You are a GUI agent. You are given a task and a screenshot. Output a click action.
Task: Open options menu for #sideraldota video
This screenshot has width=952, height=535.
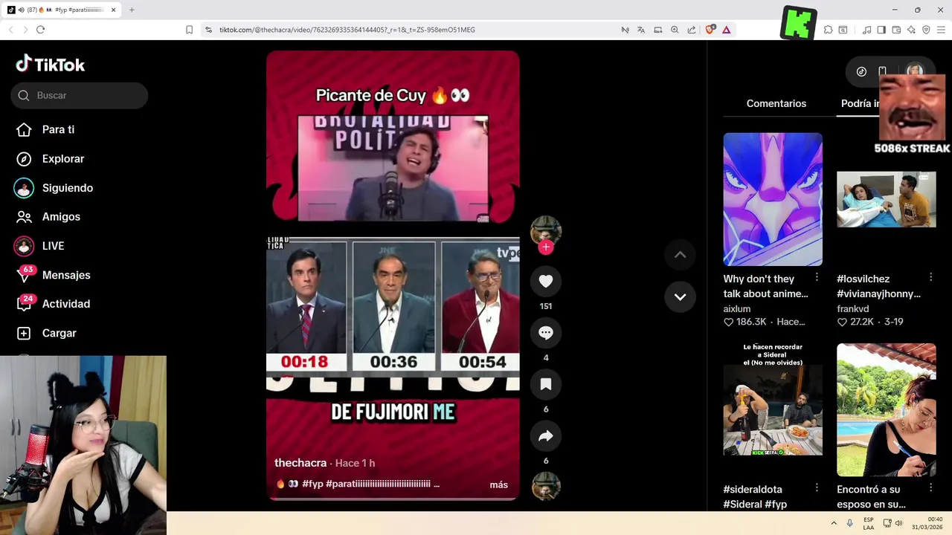817,488
